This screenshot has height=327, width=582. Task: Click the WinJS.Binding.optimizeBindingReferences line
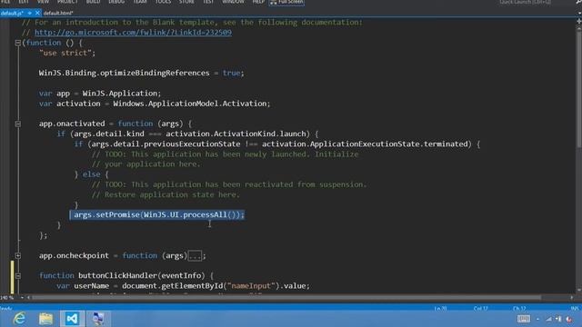tap(142, 73)
